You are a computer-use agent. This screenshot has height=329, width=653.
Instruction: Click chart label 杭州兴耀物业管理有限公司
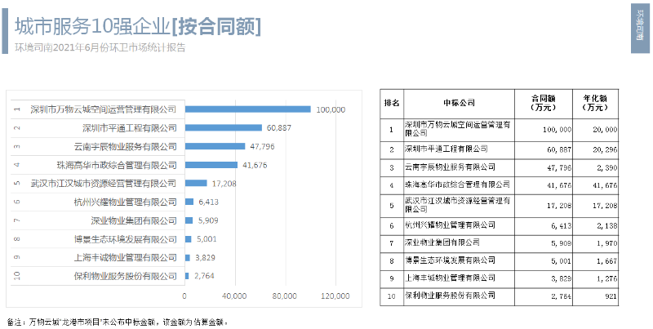[x=125, y=202]
